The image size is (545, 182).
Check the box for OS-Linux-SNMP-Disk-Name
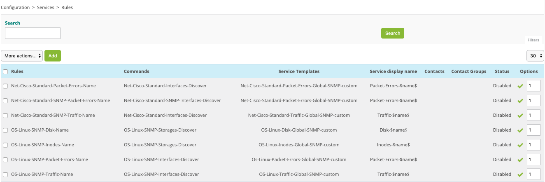pos(5,130)
